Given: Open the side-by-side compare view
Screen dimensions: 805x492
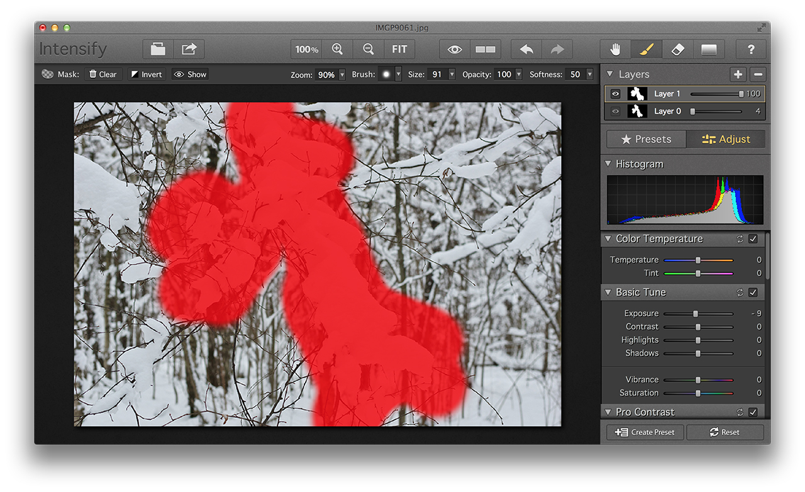Looking at the screenshot, I should (486, 49).
